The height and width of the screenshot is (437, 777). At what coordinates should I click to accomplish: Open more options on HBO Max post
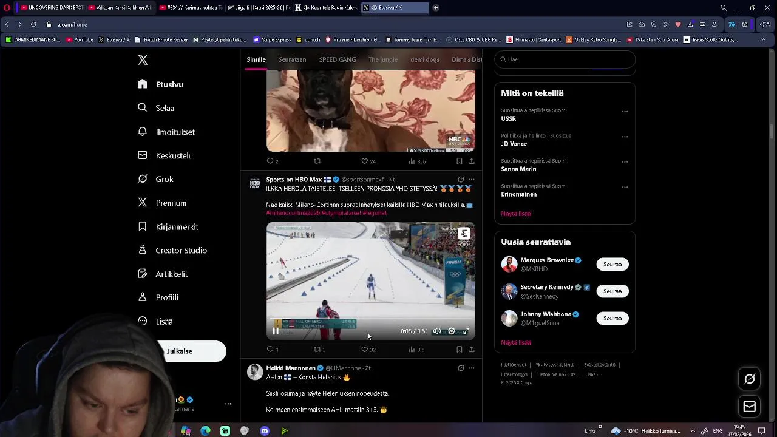click(472, 180)
